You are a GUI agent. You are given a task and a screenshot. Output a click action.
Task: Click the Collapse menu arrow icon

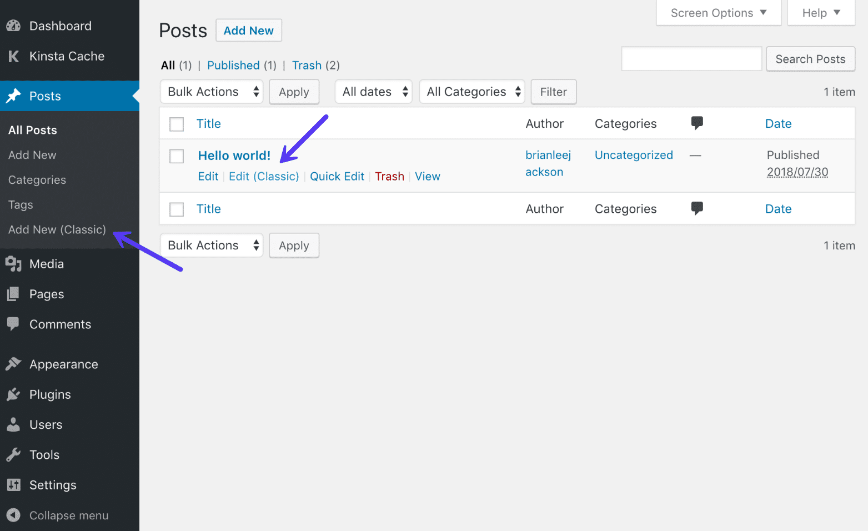(x=13, y=515)
